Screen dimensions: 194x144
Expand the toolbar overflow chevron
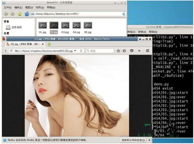139,51
